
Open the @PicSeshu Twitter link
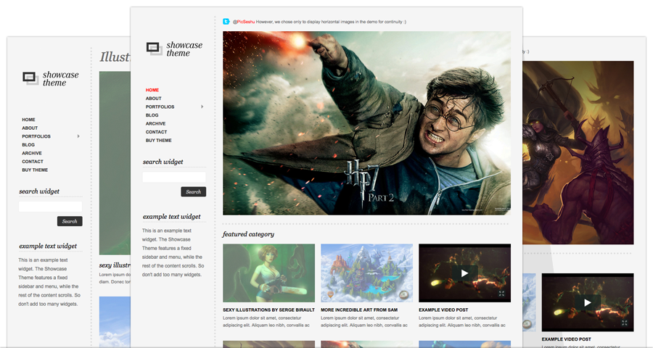pos(243,22)
